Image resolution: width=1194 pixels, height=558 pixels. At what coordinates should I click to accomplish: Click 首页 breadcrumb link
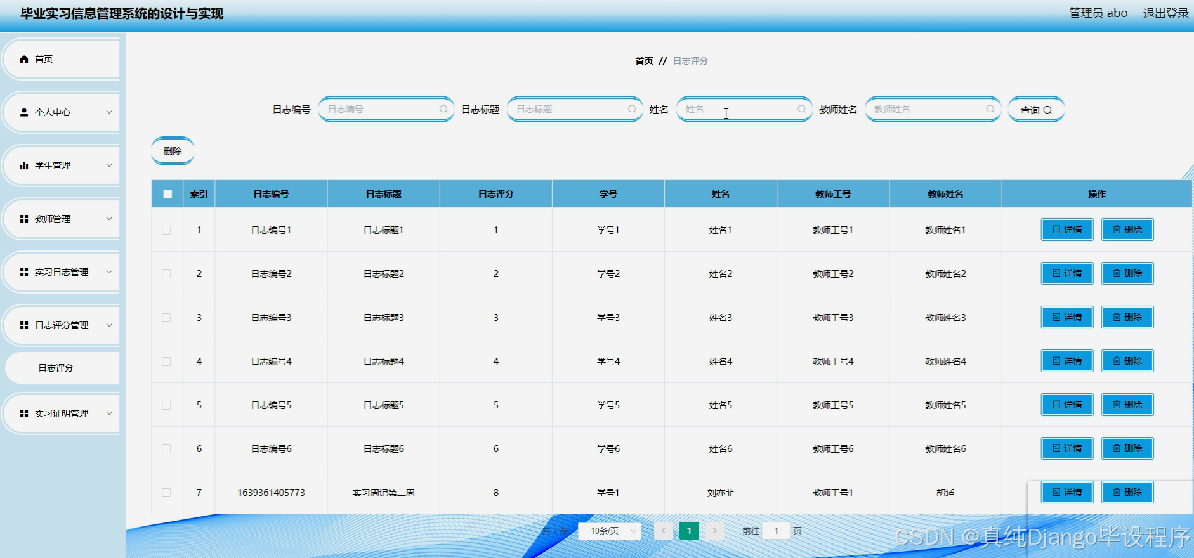click(644, 61)
